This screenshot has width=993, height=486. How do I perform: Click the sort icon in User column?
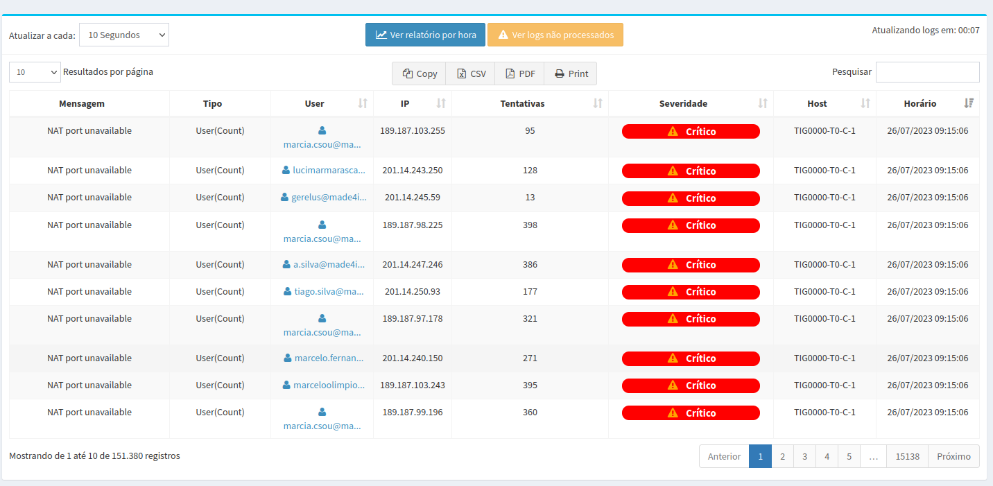tap(363, 103)
